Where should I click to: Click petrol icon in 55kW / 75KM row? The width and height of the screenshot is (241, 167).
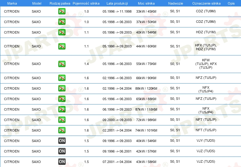pyautogui.click(x=62, y=64)
